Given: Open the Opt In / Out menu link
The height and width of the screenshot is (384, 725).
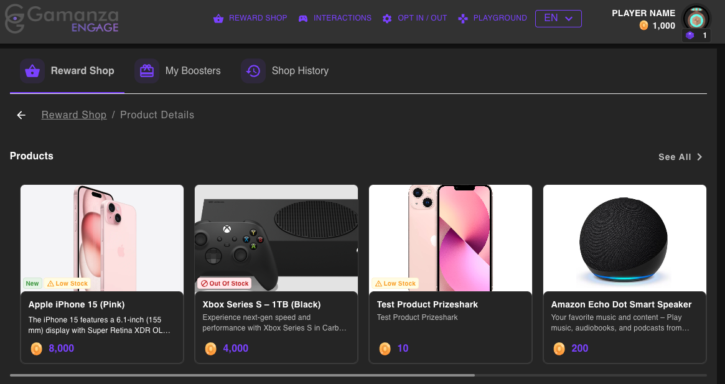Looking at the screenshot, I should [x=422, y=18].
